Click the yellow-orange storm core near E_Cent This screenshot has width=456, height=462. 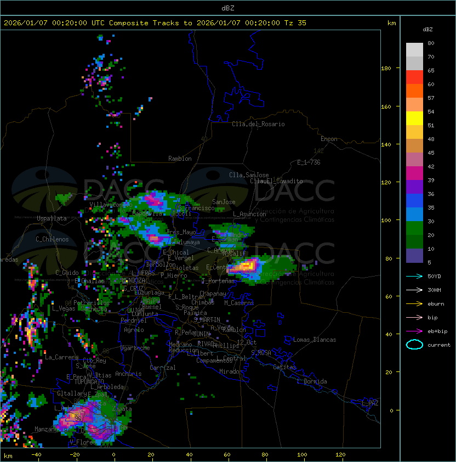pyautogui.click(x=246, y=266)
